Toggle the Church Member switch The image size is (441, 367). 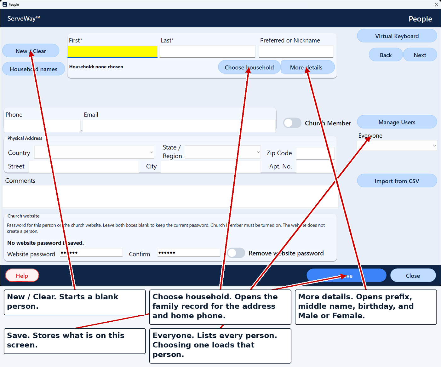[x=292, y=123]
